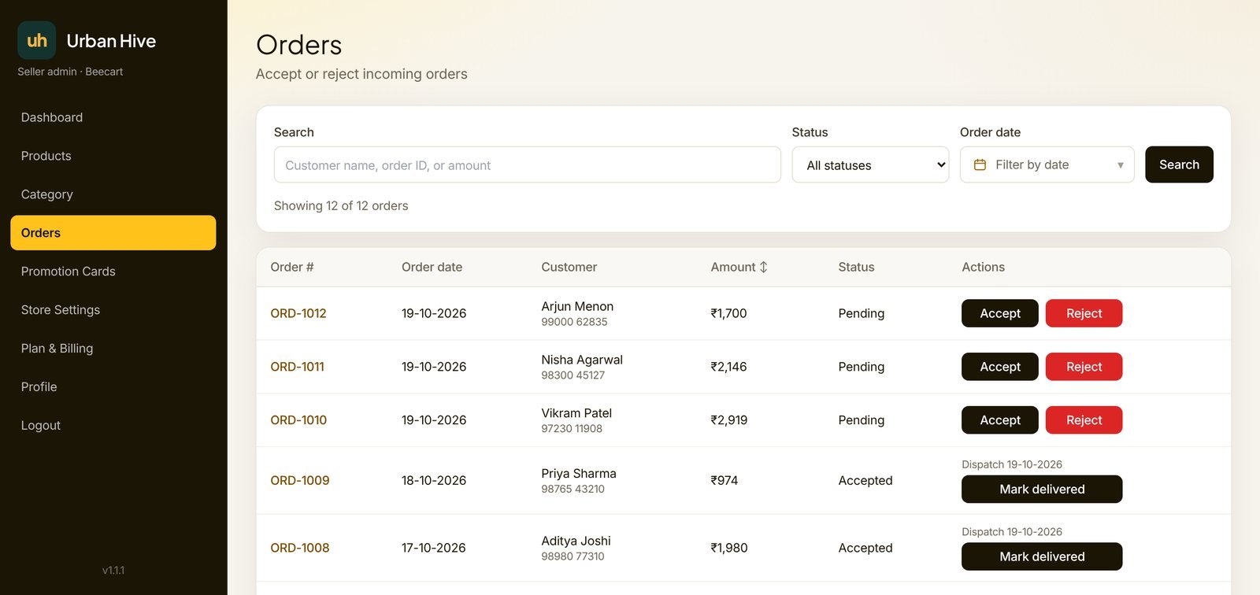Mark order ORD-1008 as delivered
The image size is (1260, 595).
click(1042, 556)
